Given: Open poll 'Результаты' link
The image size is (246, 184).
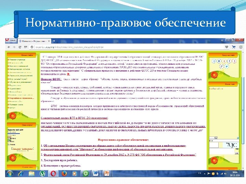Looking at the screenshot, I should [17, 148].
